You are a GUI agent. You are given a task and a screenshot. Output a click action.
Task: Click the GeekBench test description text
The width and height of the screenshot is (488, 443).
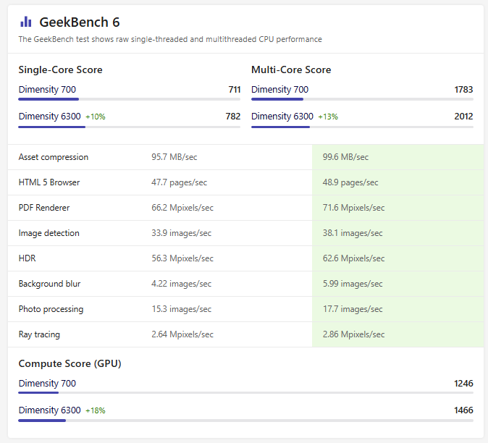click(170, 39)
